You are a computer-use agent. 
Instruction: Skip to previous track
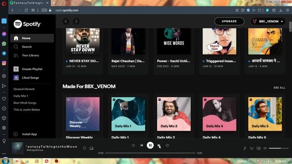click(141, 145)
